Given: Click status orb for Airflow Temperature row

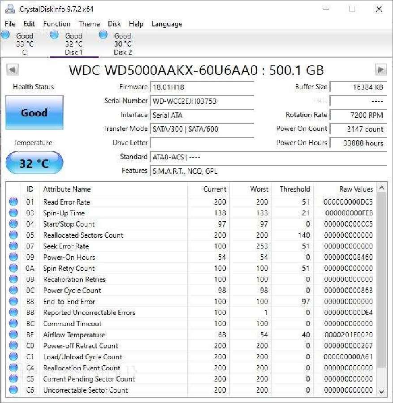Looking at the screenshot, I should [13, 334].
